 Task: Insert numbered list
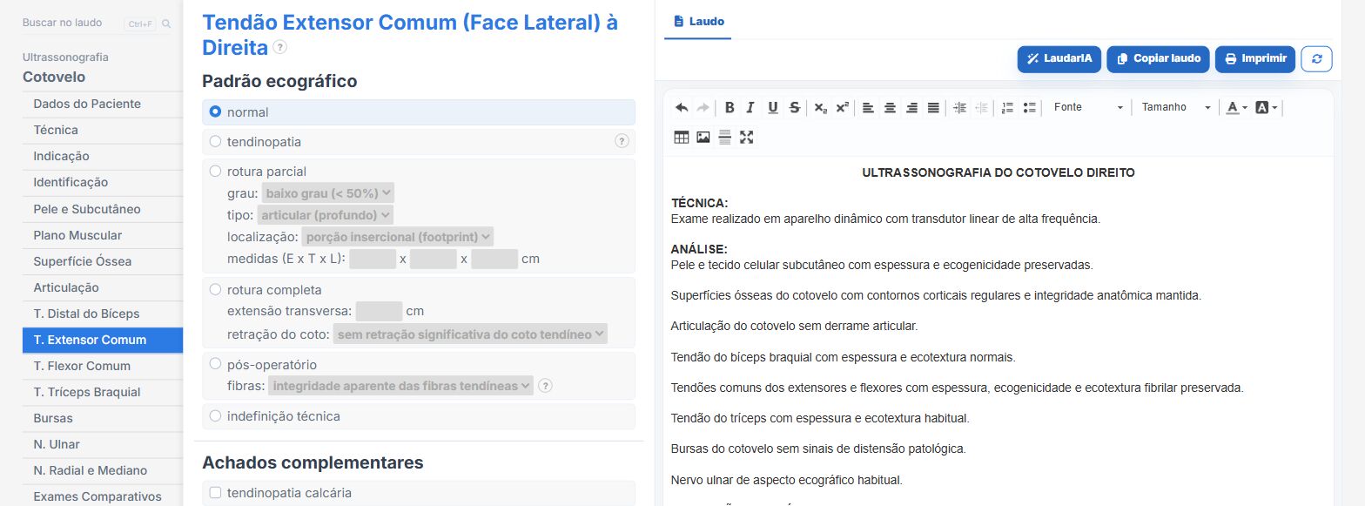click(1007, 108)
